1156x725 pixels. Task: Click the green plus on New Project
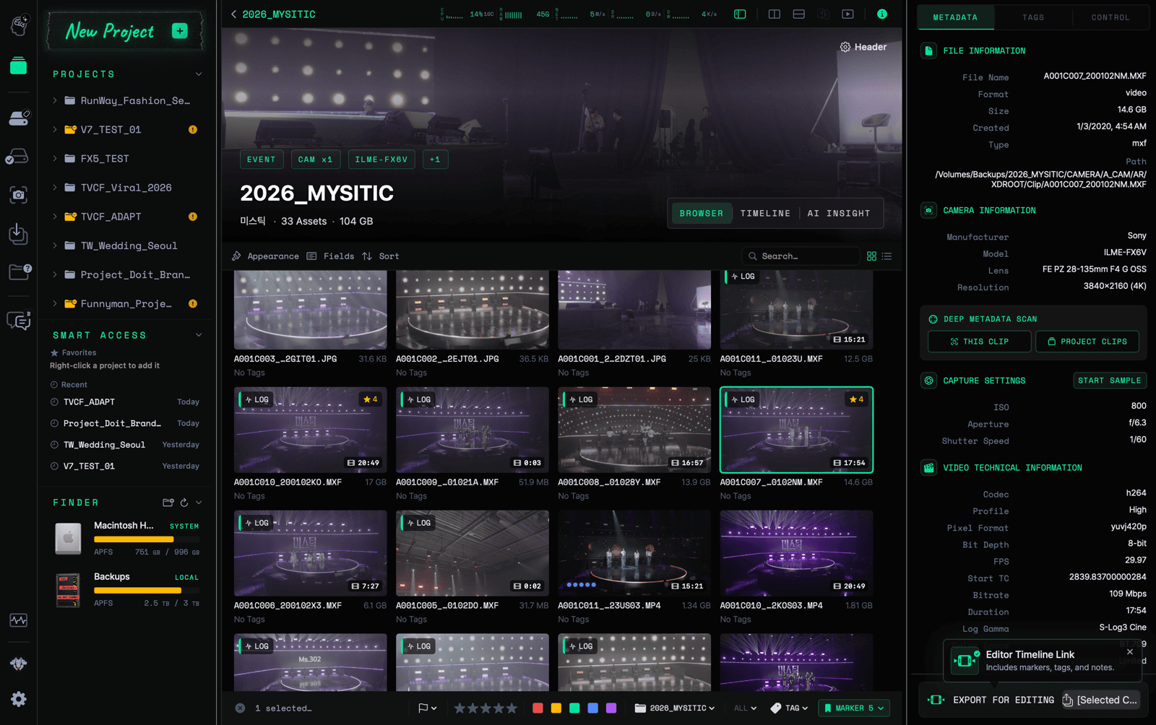180,30
